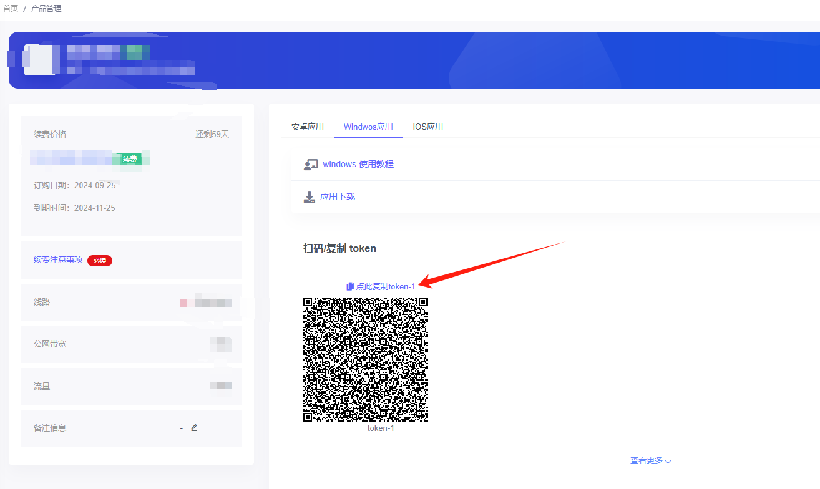Open the 续费注意事项 link
The width and height of the screenshot is (820, 489).
(58, 259)
